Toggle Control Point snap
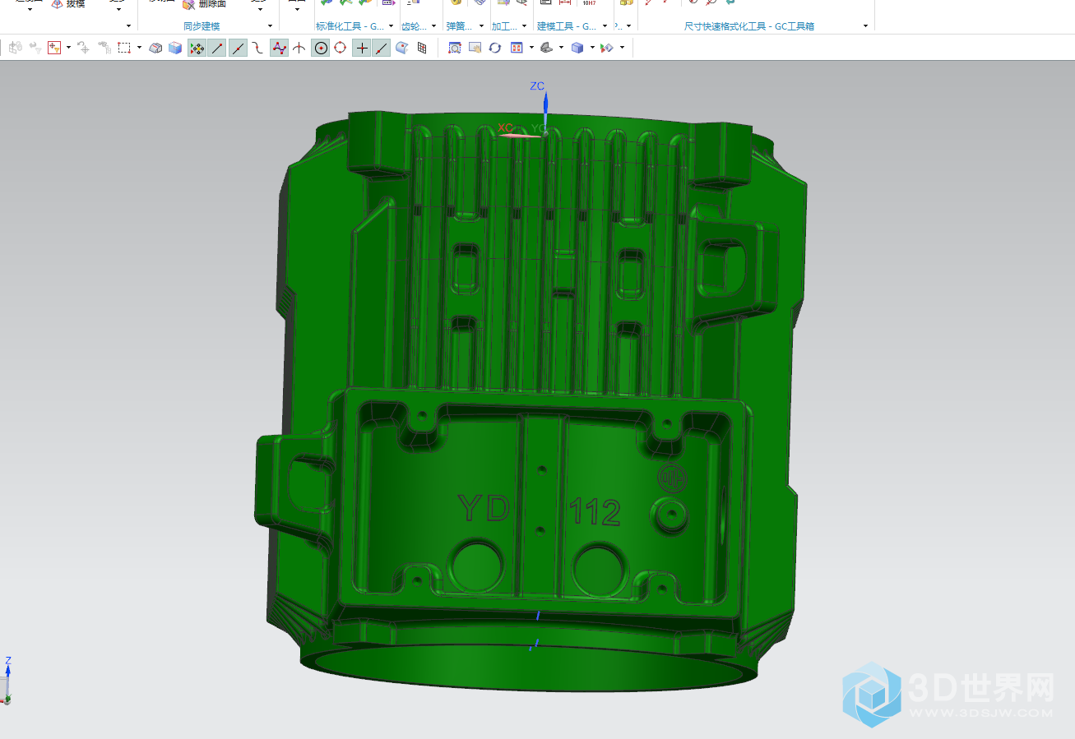1075x739 pixels. pos(258,48)
